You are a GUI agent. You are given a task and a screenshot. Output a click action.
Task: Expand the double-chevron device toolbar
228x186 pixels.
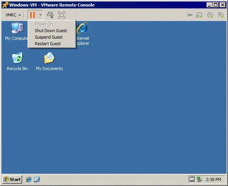point(189,15)
